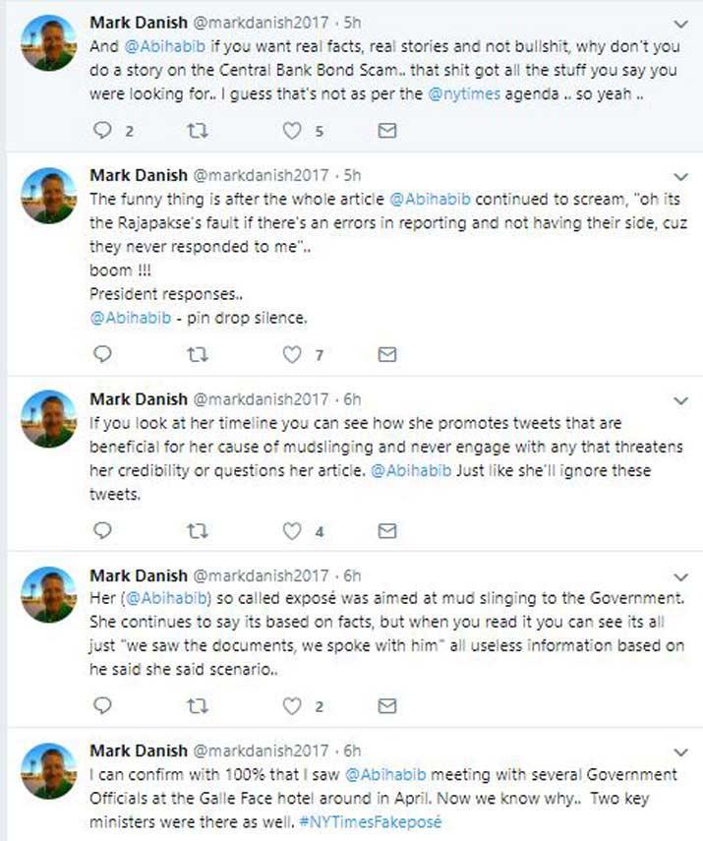Open @Abihabib mention in the first tweet
Image resolution: width=703 pixels, height=841 pixels.
(164, 46)
